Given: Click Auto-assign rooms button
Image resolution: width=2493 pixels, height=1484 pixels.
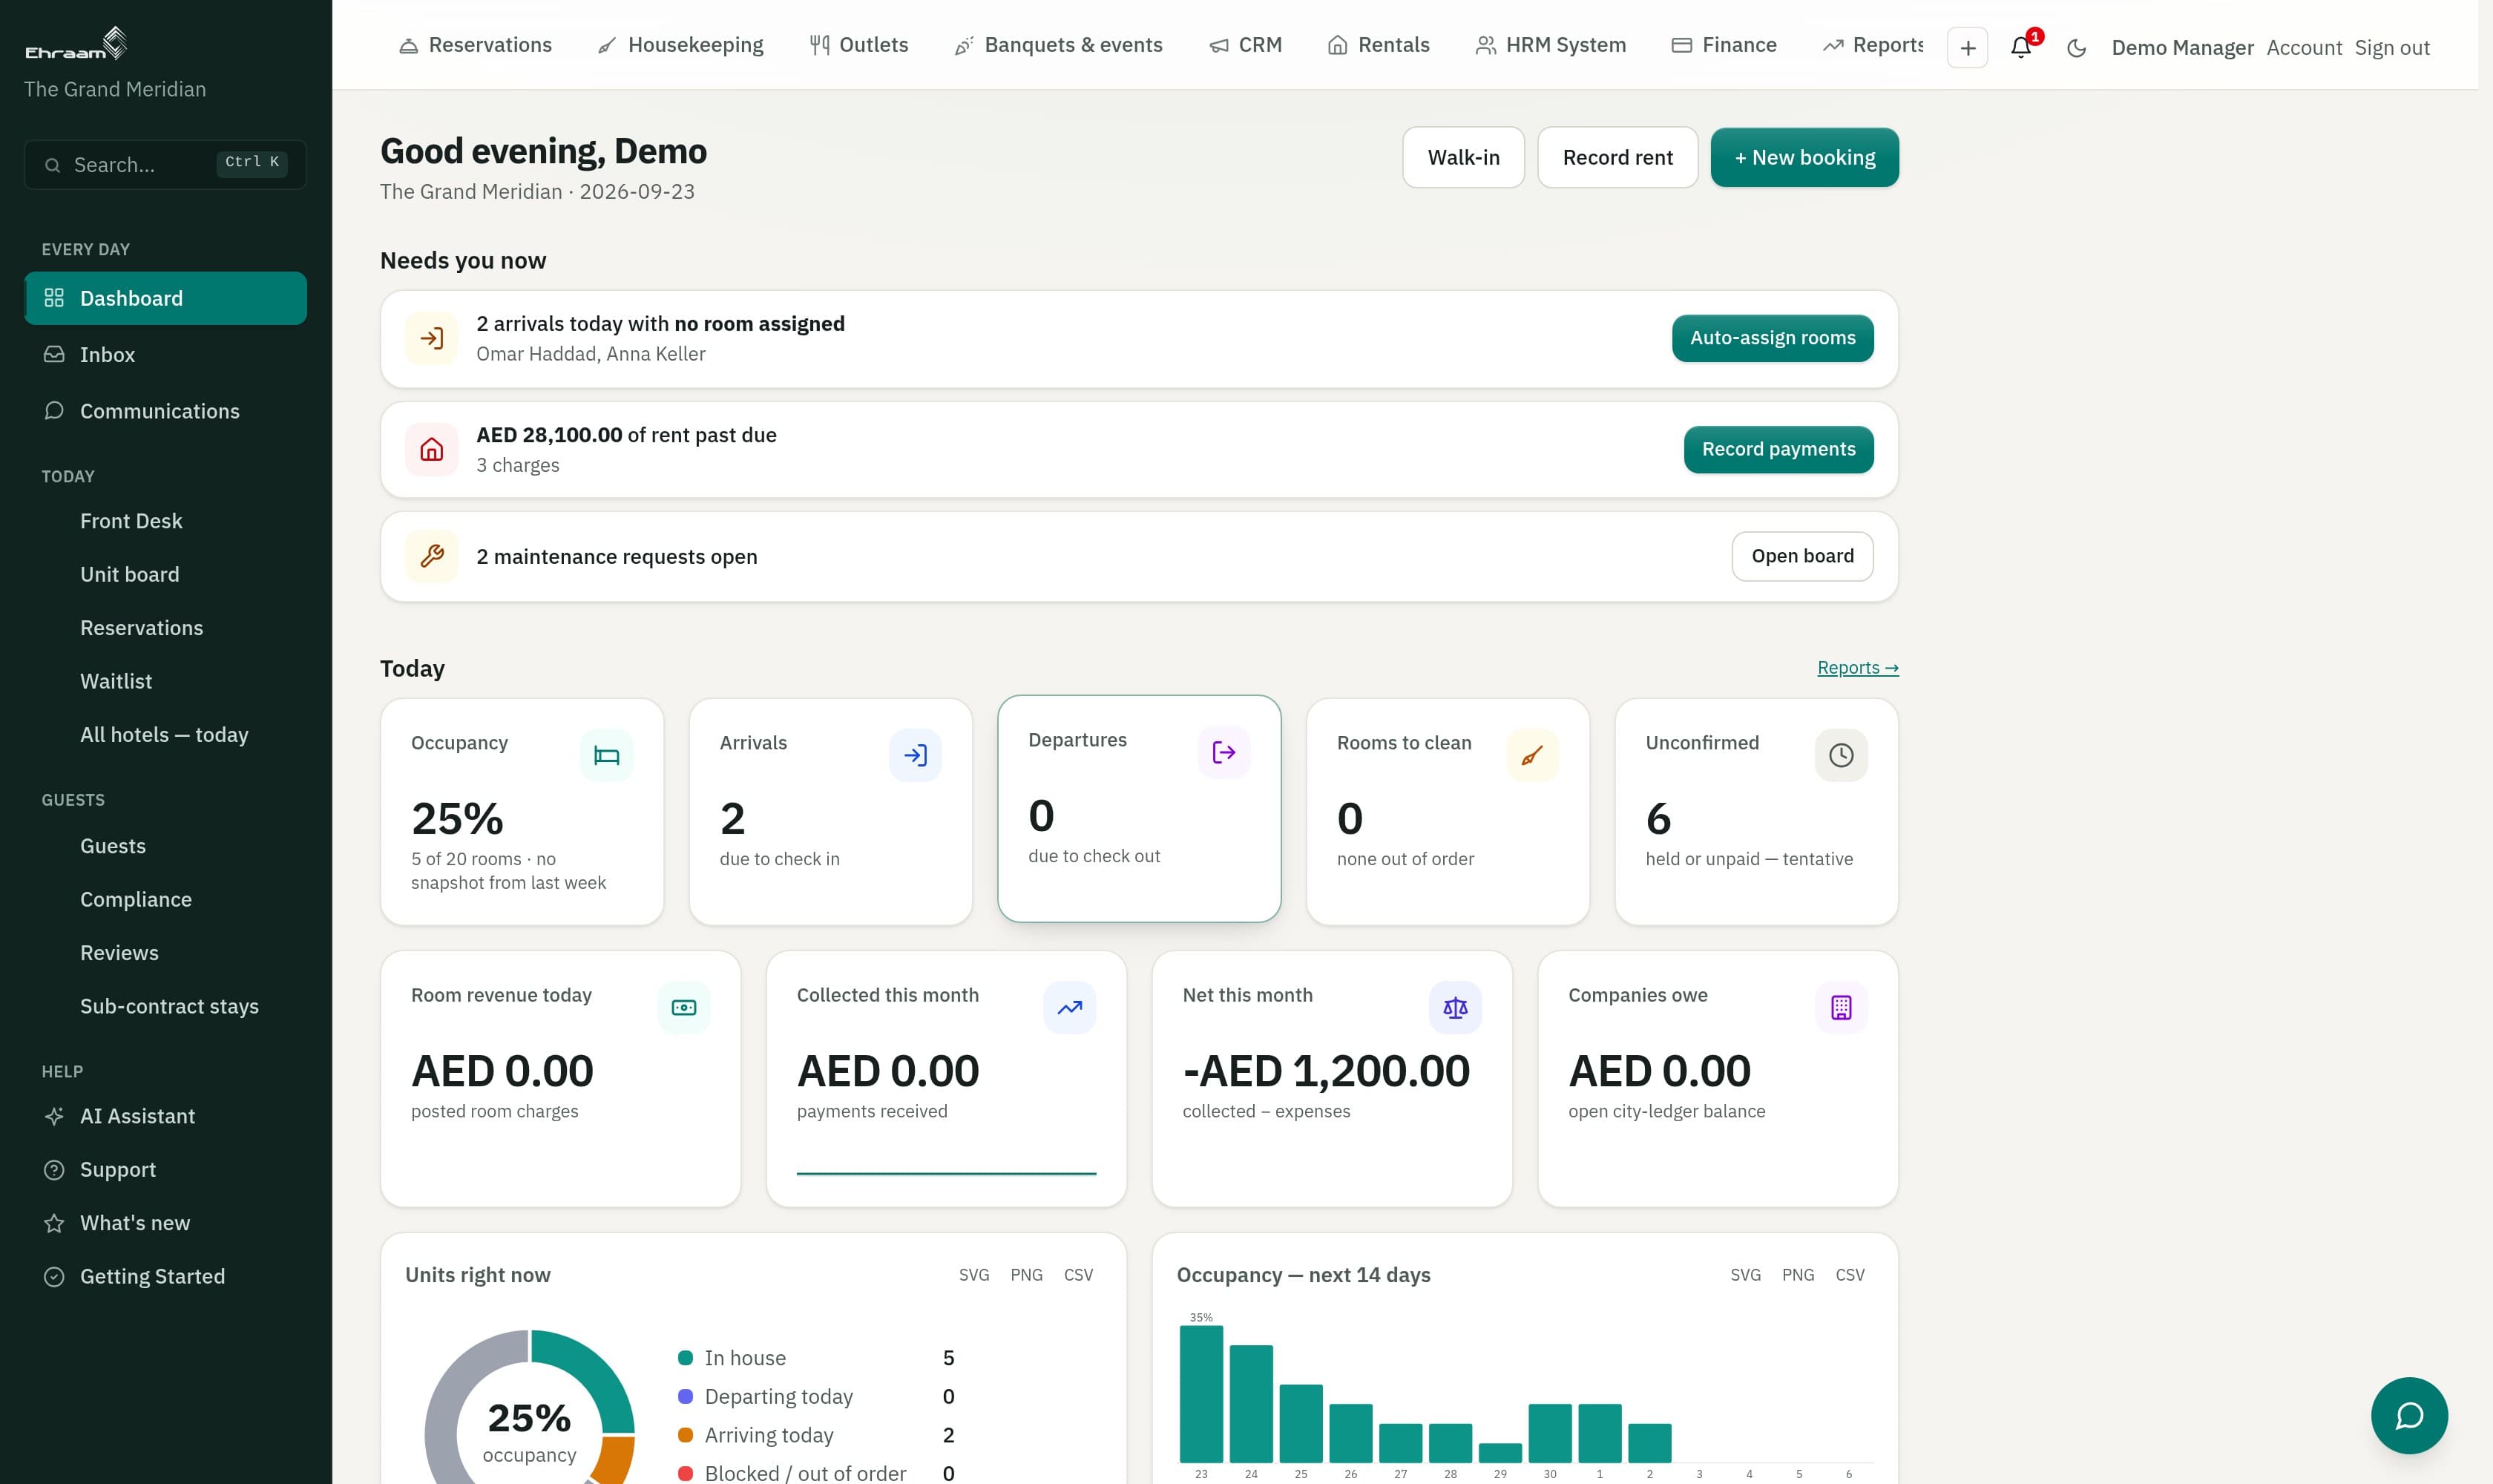Looking at the screenshot, I should click(1772, 338).
